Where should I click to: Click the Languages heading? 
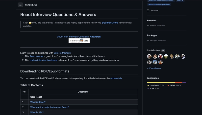pos(153,78)
